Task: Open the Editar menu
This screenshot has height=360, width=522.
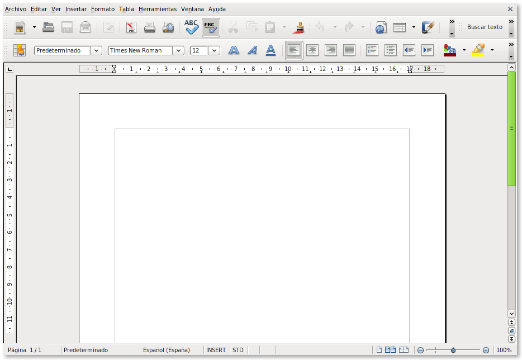Action: tap(39, 9)
